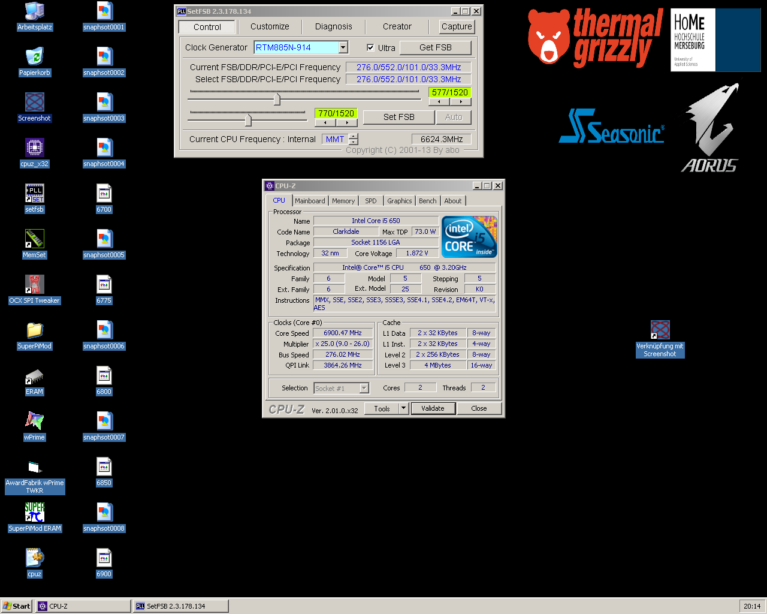Expand the CPU-Z Tools dropdown arrow
Image resolution: width=767 pixels, height=614 pixels.
pyautogui.click(x=404, y=408)
